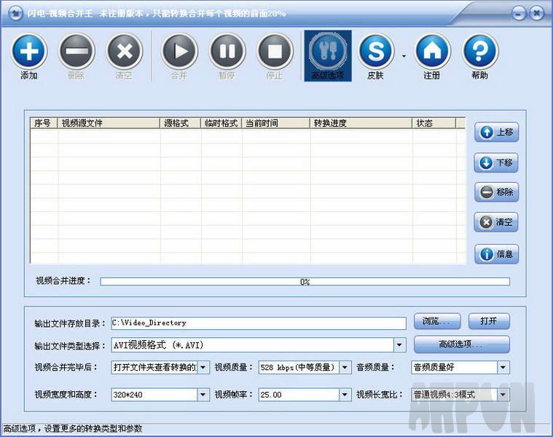The image size is (553, 437).
Task: Click the 打开 (Open) folder button
Action: pos(488,322)
